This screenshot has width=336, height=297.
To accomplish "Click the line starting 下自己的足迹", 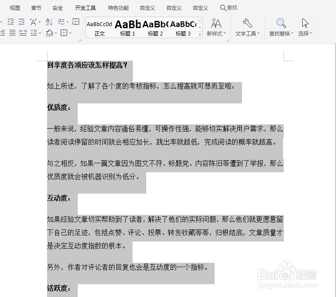I will (x=165, y=232).
